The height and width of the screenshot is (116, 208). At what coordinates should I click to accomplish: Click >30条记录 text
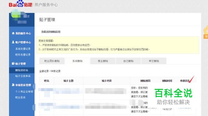(55, 71)
